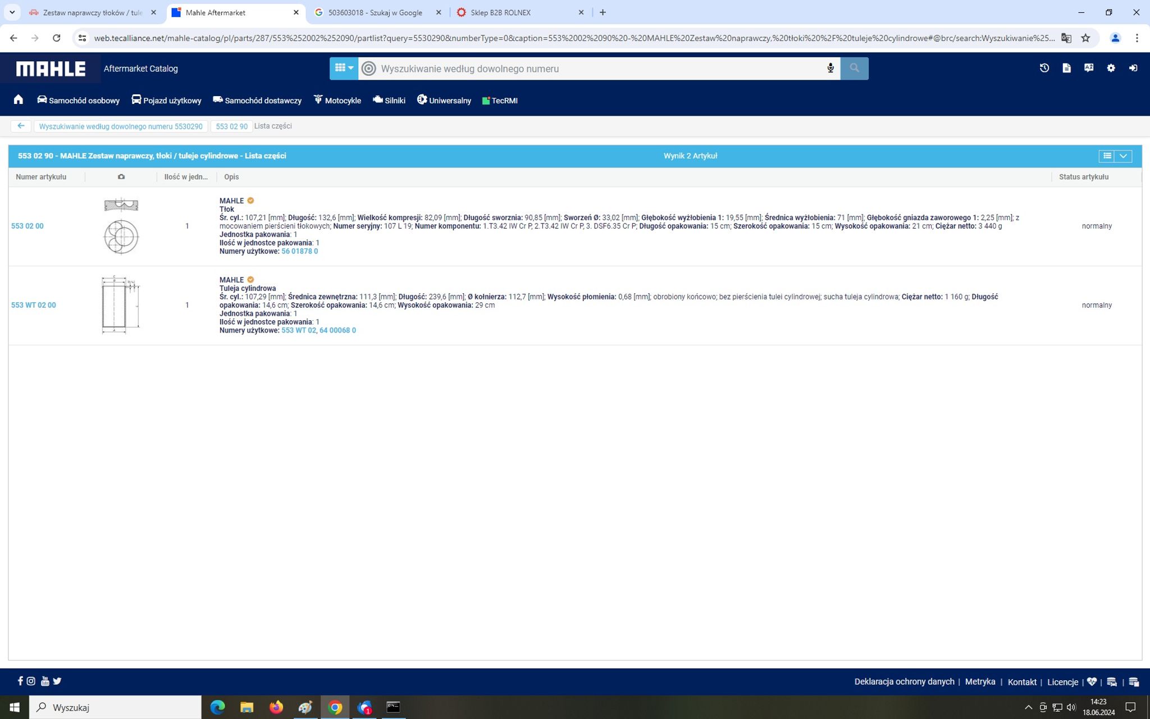Switch to Sklep B2B ROLNEX tab

pos(500,12)
